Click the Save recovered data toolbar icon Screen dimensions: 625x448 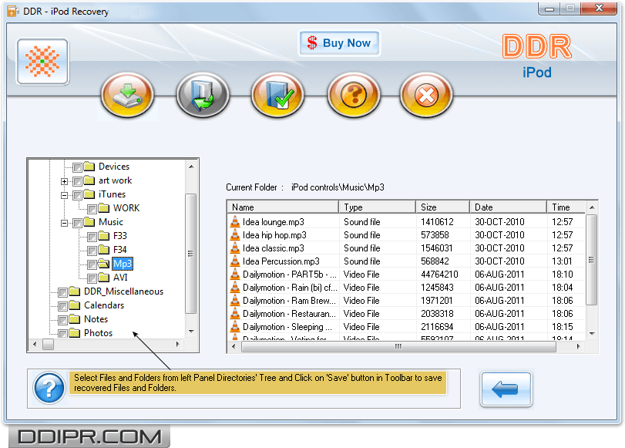tap(128, 96)
